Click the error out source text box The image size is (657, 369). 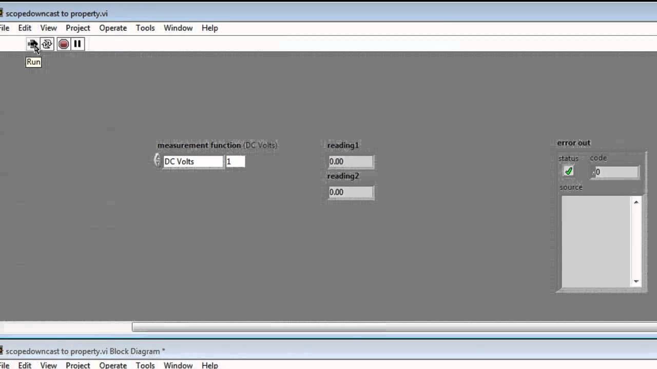click(596, 242)
